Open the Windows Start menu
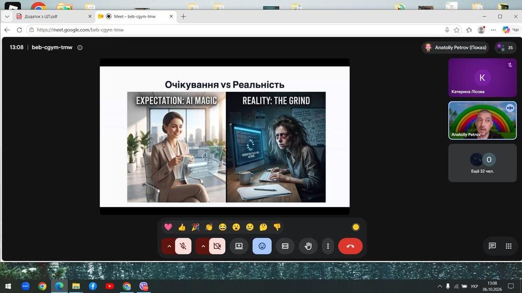Viewport: 522px width, 293px height. pyautogui.click(x=8, y=286)
